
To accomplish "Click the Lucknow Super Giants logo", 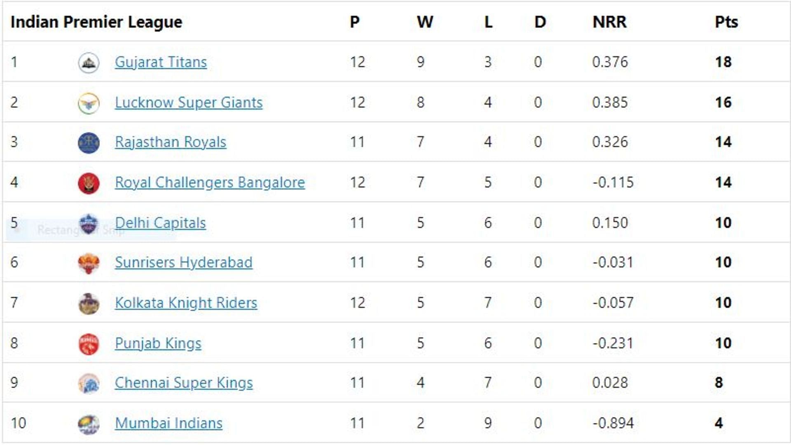I will (x=89, y=103).
